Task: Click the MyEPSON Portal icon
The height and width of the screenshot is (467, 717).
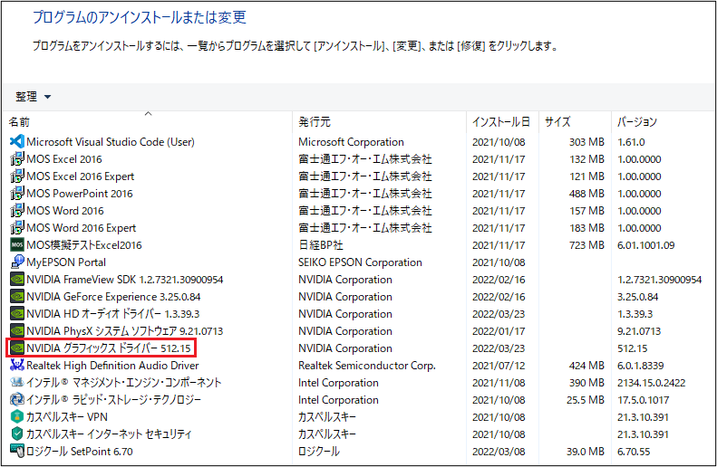Action: (17, 262)
